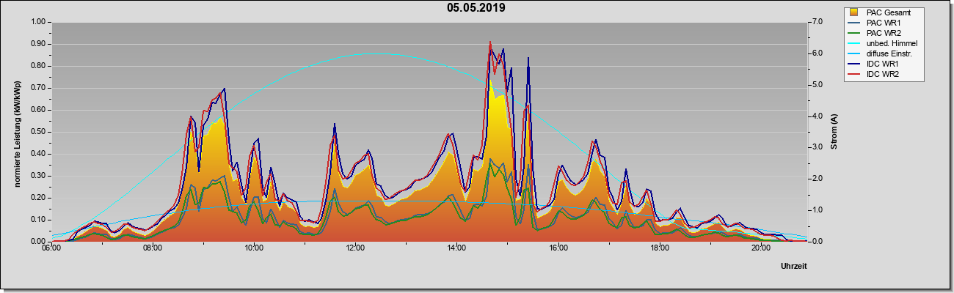Click the 3.0 right axis value
This screenshot has width=954, height=293.
coord(818,147)
